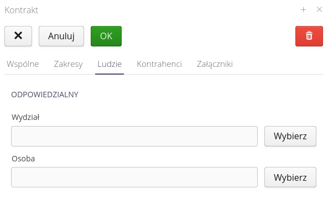
Task: Click the Kontrakt panel title
Action: point(22,10)
